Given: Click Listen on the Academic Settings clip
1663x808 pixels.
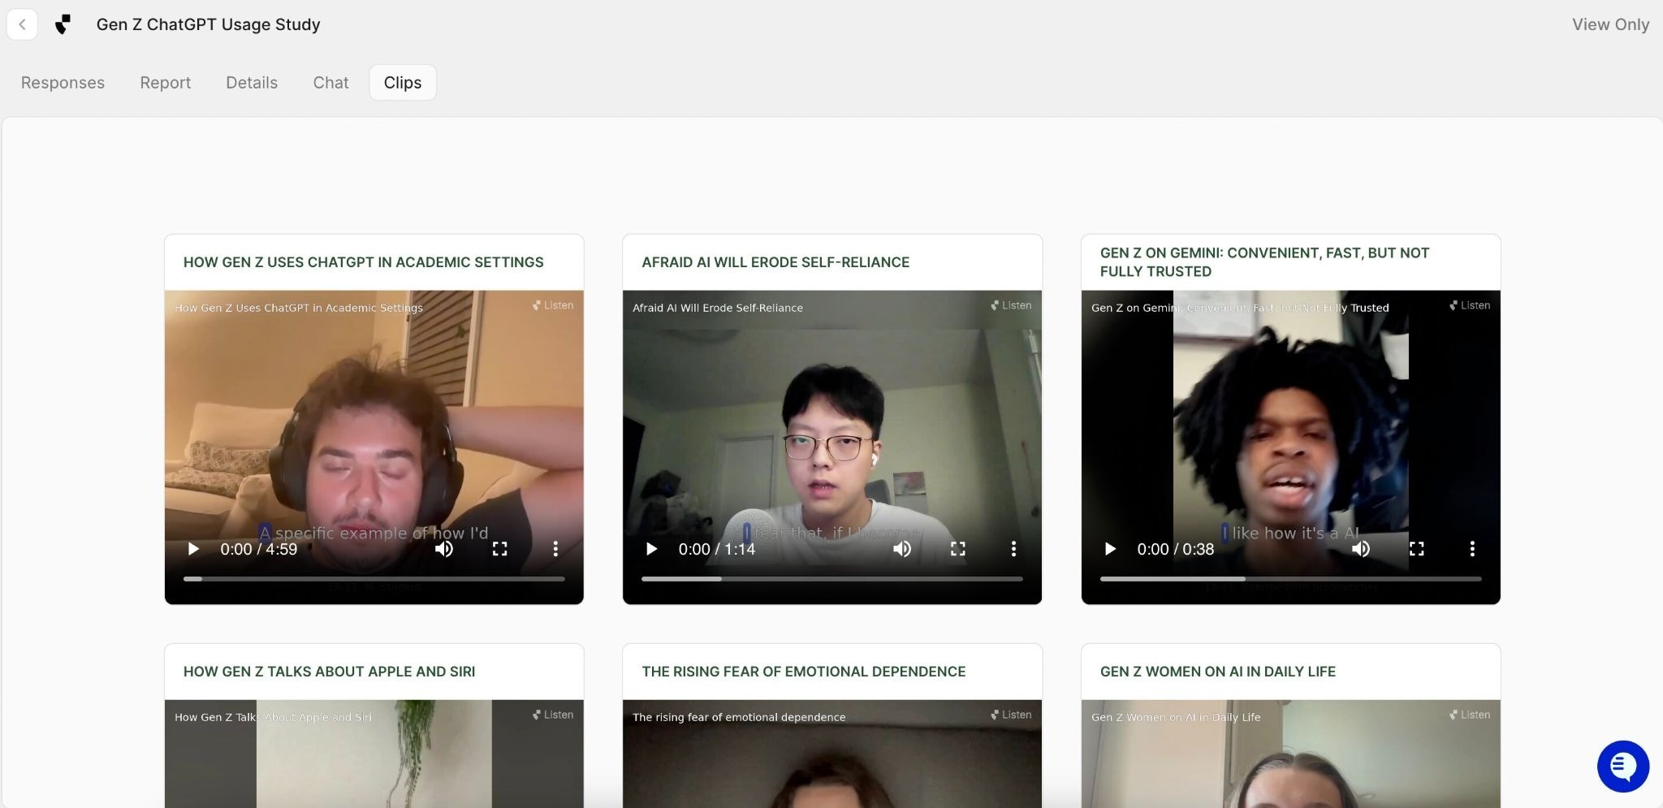Looking at the screenshot, I should pyautogui.click(x=553, y=305).
